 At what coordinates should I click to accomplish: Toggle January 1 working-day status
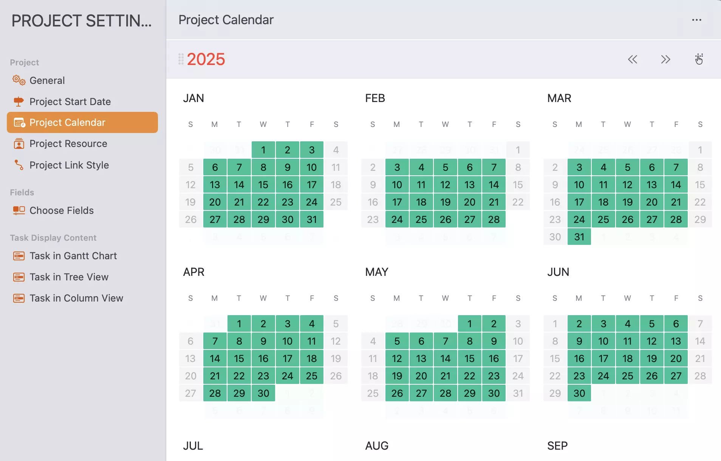coord(263,150)
